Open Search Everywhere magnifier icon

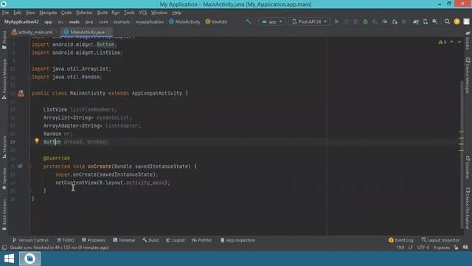[x=447, y=21]
